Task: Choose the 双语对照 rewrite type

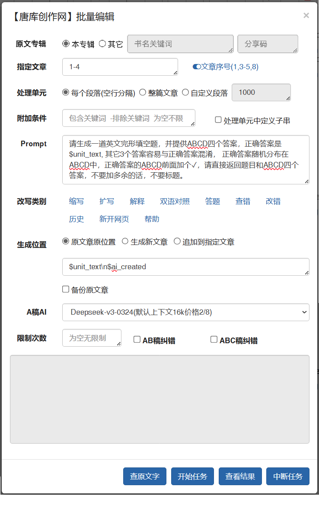Action: pyautogui.click(x=175, y=201)
